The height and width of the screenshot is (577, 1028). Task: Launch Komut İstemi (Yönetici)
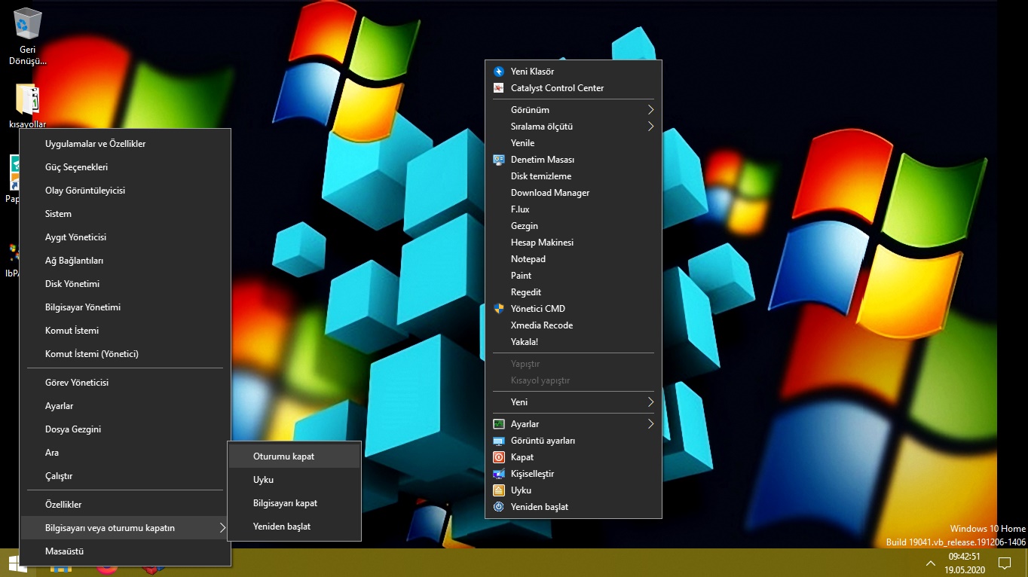pyautogui.click(x=125, y=354)
